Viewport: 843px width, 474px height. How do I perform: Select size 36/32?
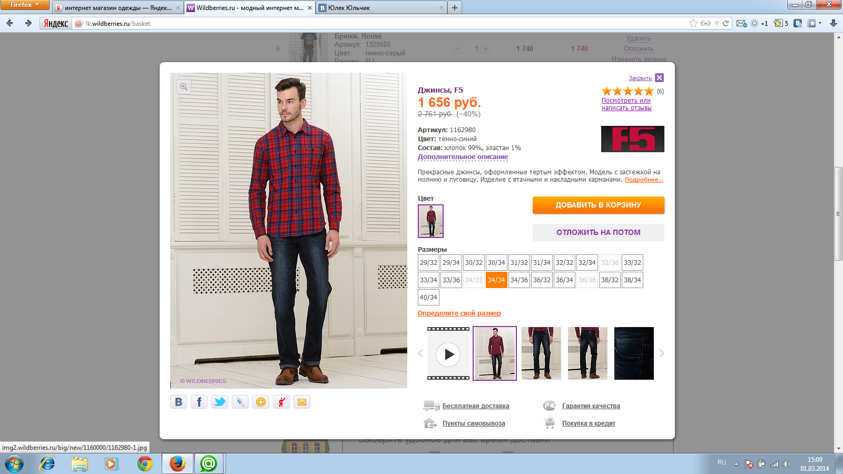542,280
